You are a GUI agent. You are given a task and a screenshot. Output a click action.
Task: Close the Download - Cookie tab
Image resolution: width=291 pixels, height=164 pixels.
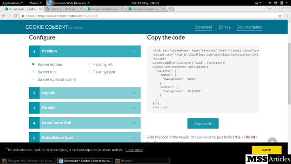pyautogui.click(x=40, y=9)
